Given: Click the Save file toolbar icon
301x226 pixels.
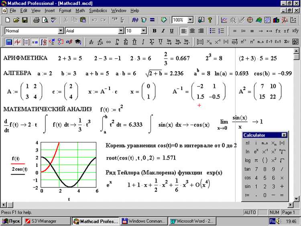Looking at the screenshot, I should (25, 20).
